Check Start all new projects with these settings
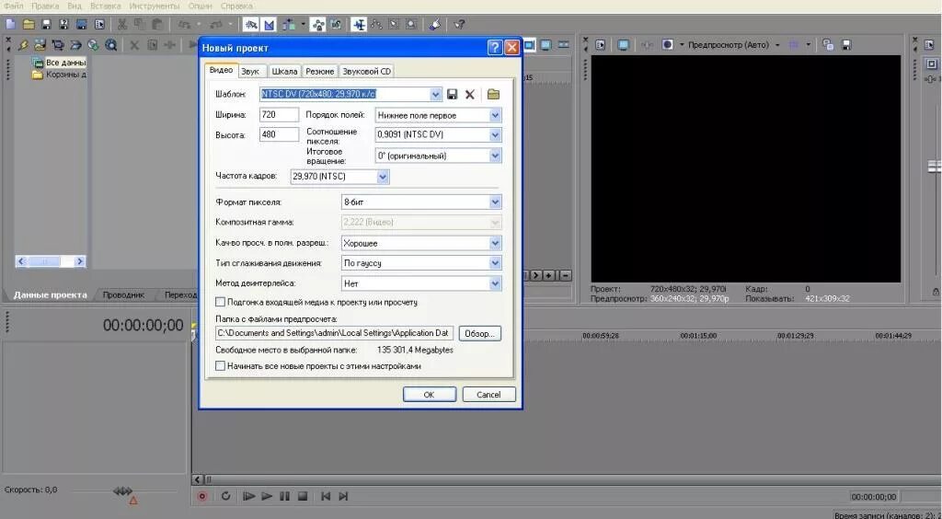942x519 pixels. click(221, 366)
